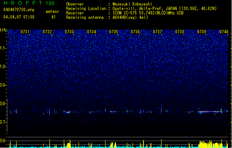Click the ICOM IC-575 receiver text
The height and width of the screenshot is (148, 232).
(148, 13)
